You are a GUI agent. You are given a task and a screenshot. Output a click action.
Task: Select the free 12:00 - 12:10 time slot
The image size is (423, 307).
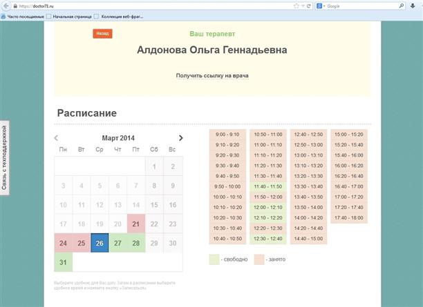tap(267, 207)
